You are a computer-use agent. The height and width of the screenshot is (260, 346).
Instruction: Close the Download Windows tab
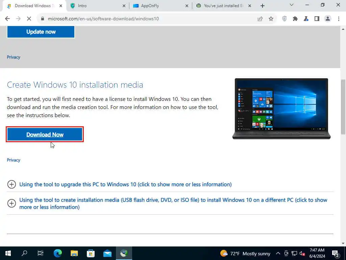pyautogui.click(x=61, y=6)
